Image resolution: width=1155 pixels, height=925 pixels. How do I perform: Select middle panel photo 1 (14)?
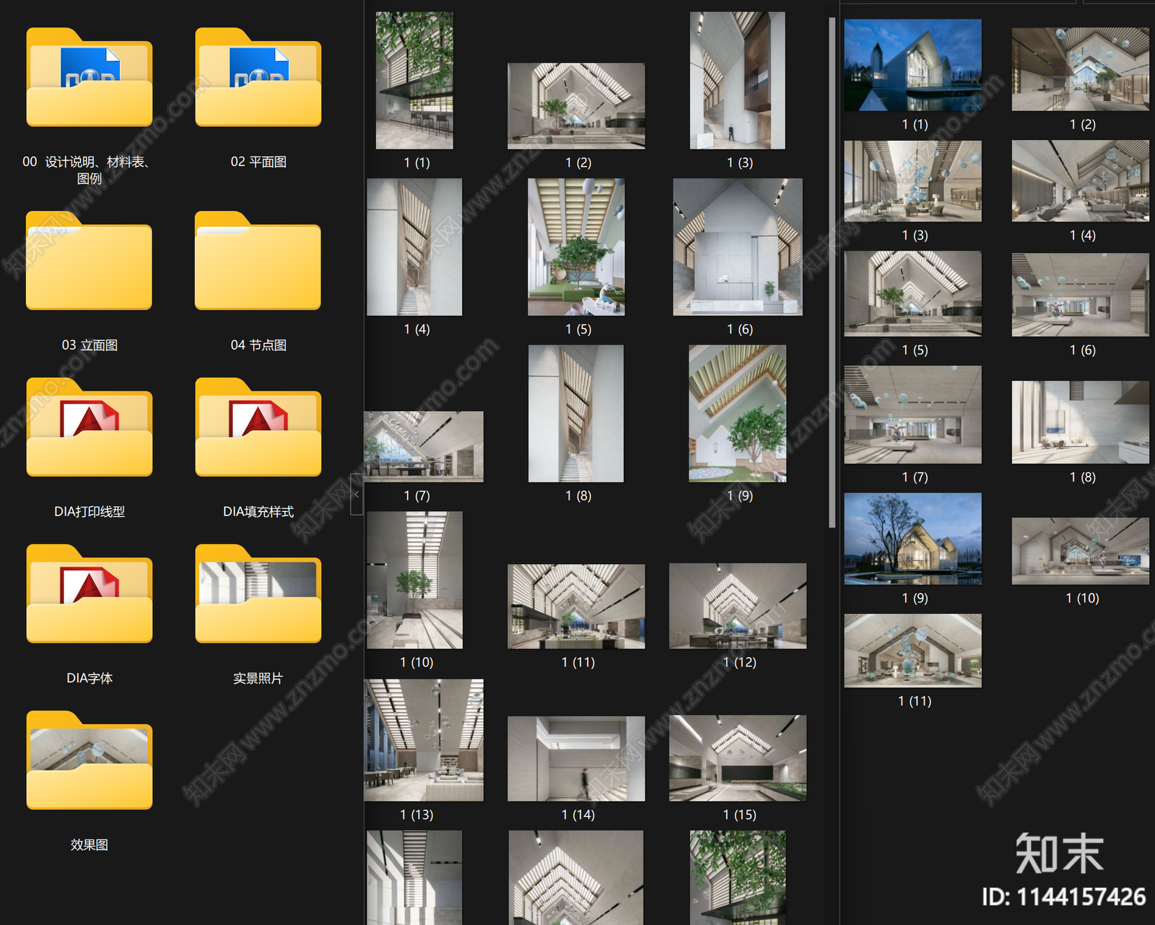576,759
